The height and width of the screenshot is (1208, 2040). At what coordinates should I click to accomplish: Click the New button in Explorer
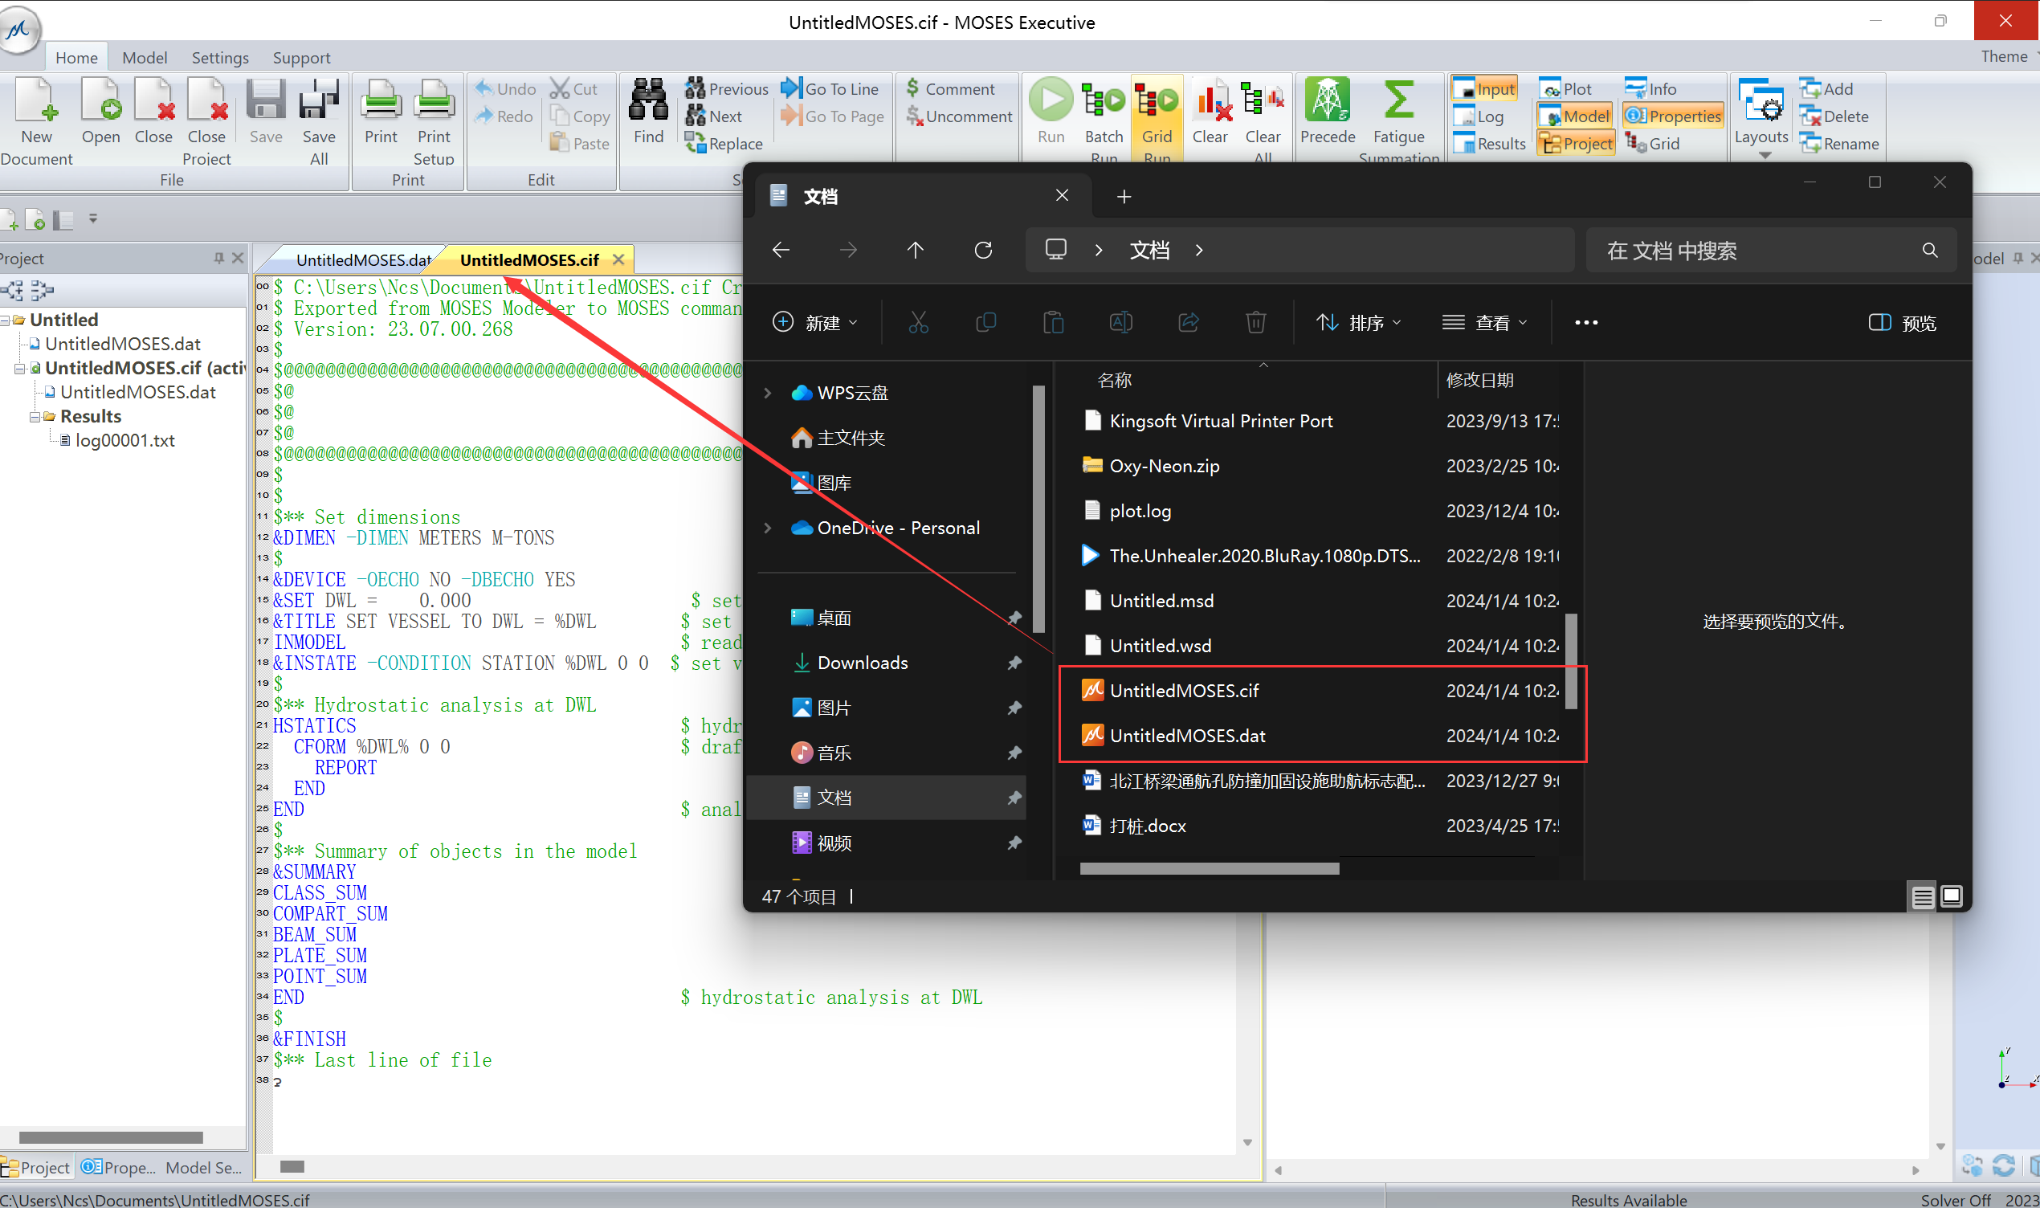814,323
